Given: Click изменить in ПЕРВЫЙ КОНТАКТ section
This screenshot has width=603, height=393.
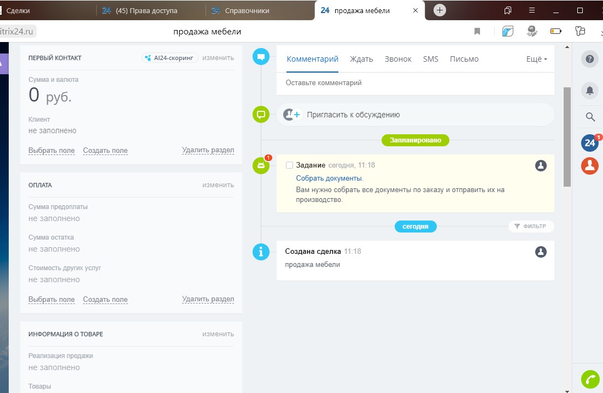Looking at the screenshot, I should tap(218, 58).
